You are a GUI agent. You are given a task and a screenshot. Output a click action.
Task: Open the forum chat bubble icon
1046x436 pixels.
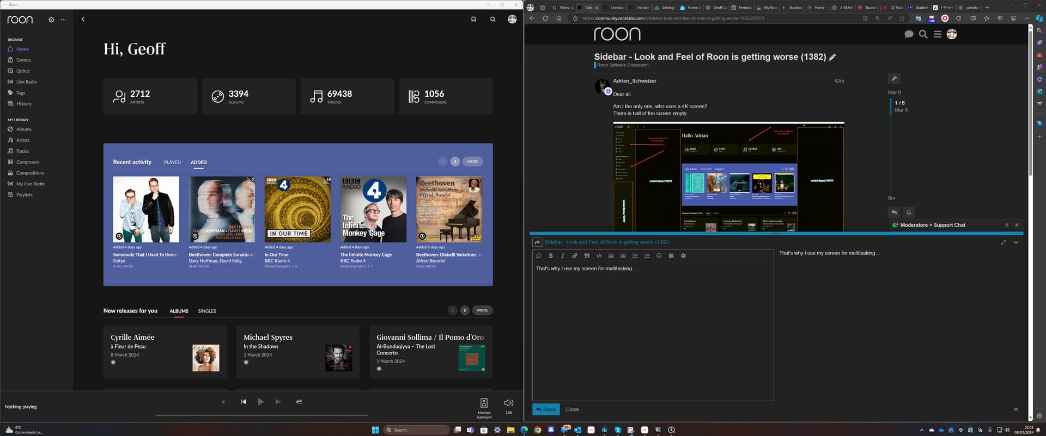tap(909, 34)
